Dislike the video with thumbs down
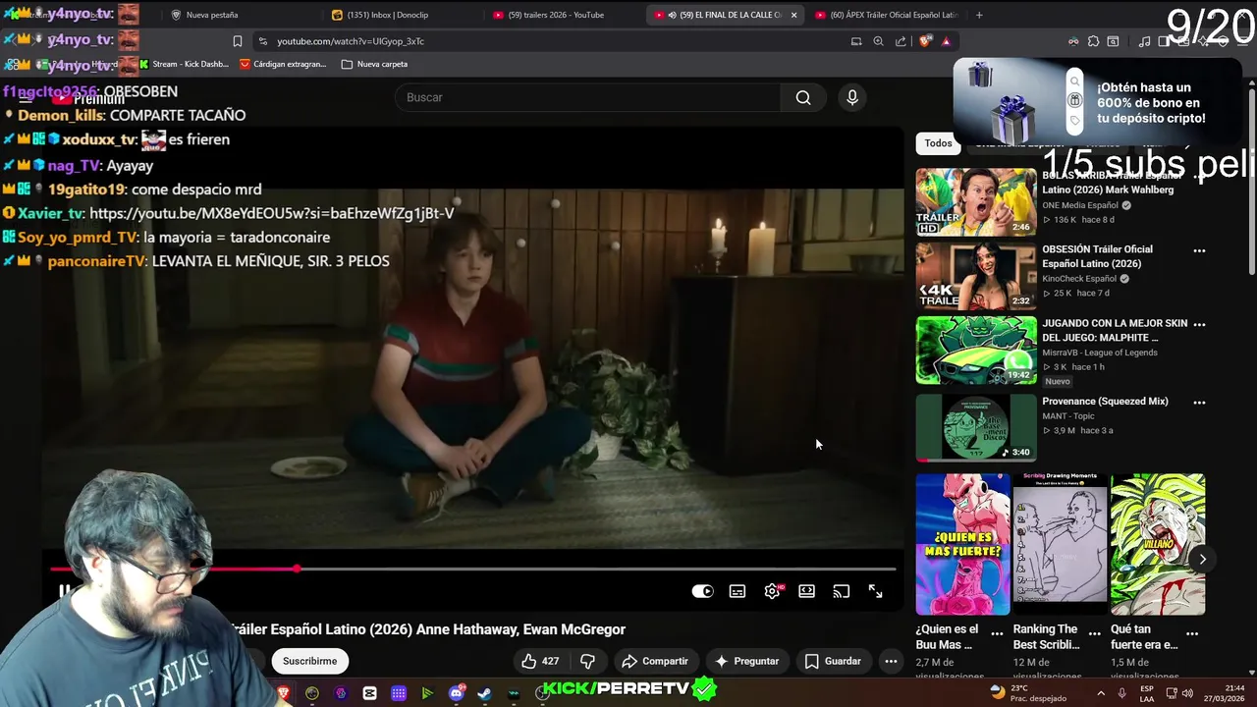Screen dimensions: 1257x707 click(587, 661)
